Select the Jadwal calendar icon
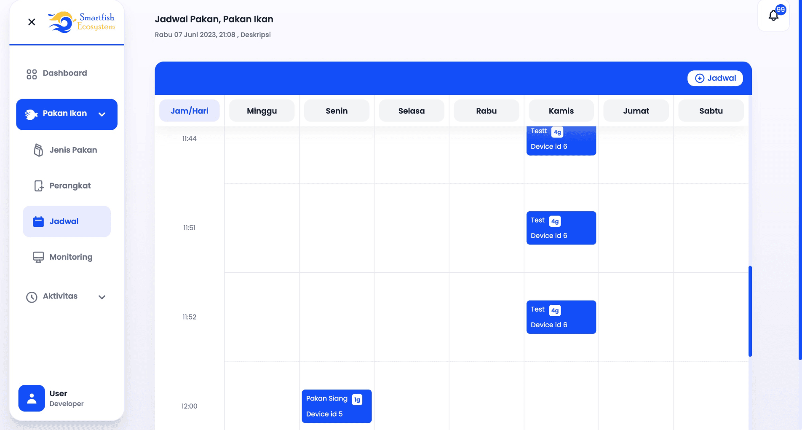802x430 pixels. (x=38, y=221)
